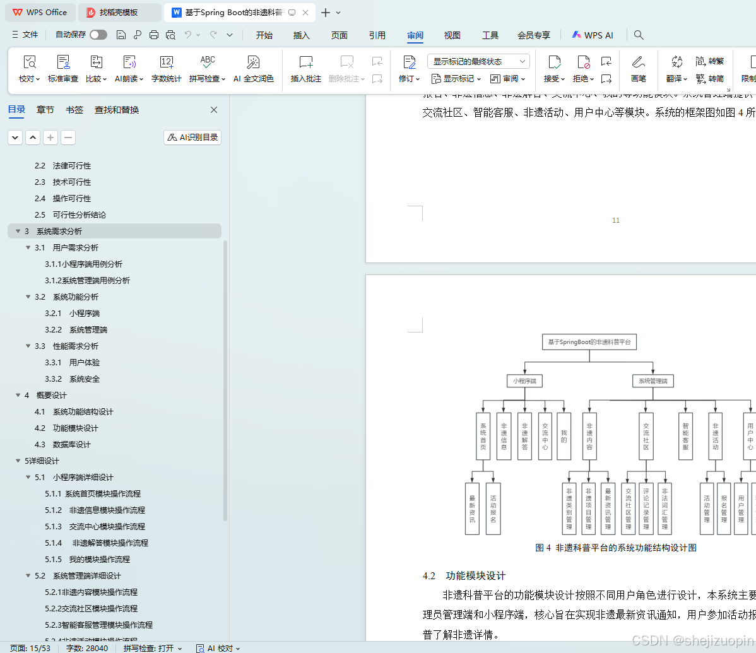This screenshot has width=756, height=653.
Task: Open the 视图 ribbon tab
Action: coord(452,35)
